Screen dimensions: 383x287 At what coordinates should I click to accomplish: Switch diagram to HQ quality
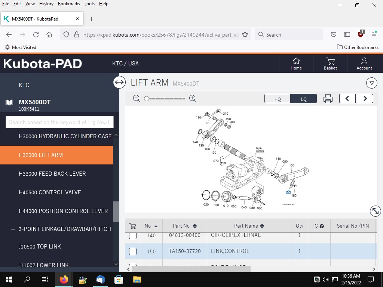pyautogui.click(x=278, y=99)
